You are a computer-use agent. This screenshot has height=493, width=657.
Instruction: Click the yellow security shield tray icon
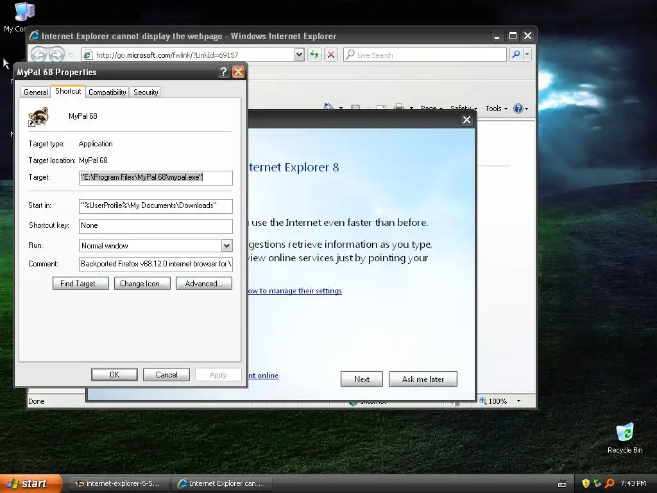point(586,483)
